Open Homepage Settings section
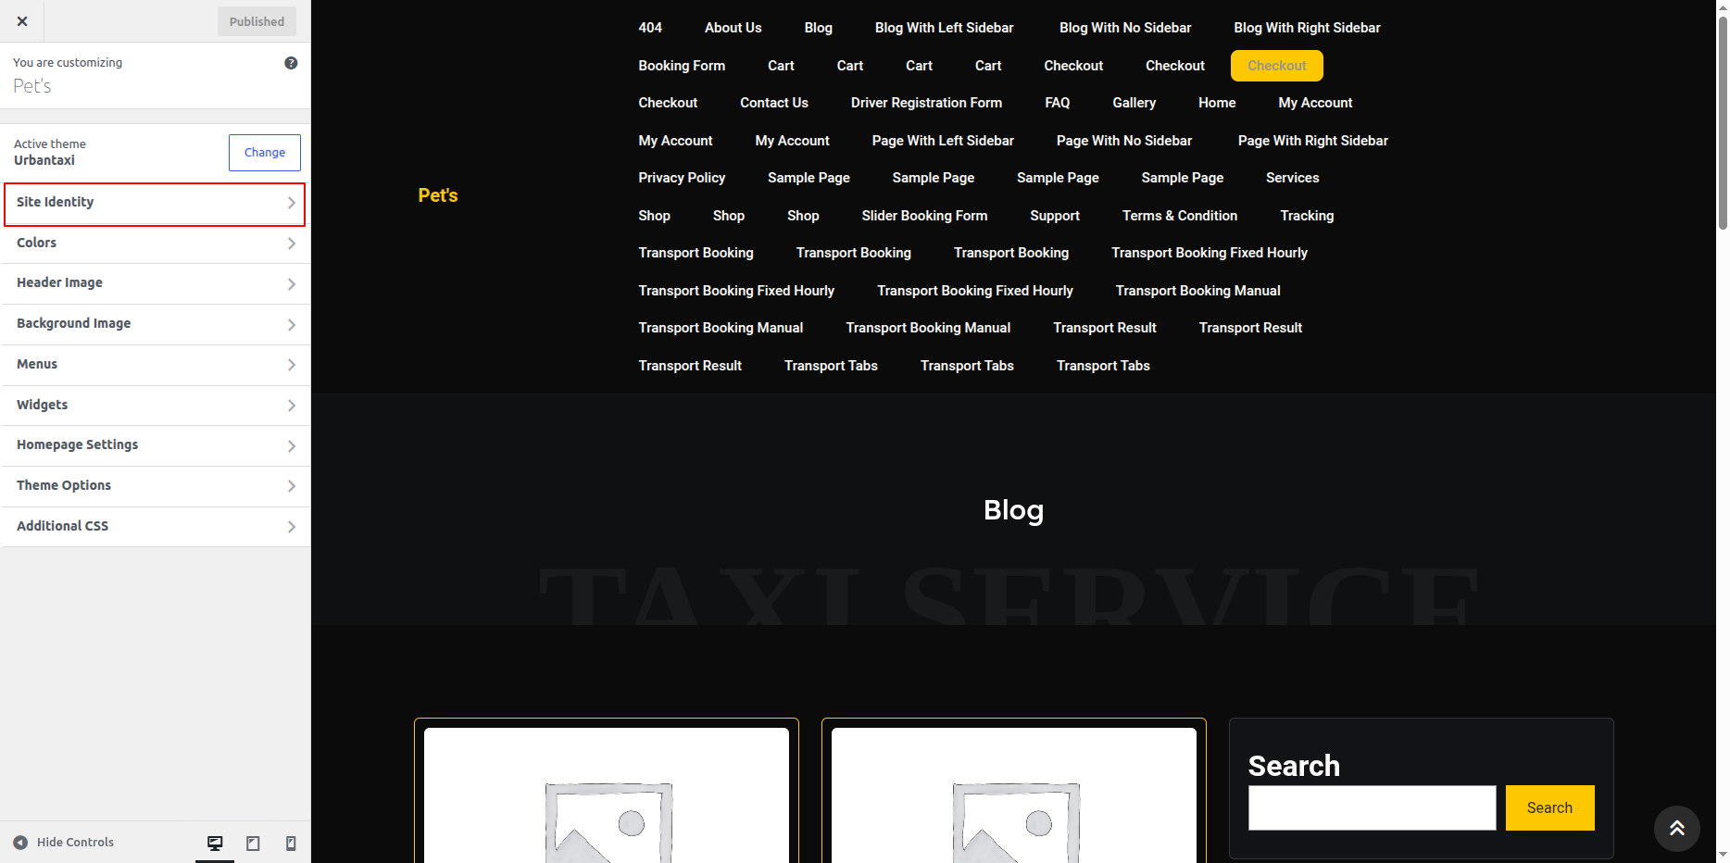 point(155,445)
